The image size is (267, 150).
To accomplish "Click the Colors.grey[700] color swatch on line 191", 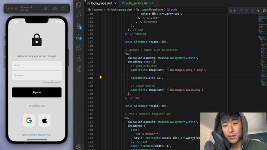I will pos(174,138).
